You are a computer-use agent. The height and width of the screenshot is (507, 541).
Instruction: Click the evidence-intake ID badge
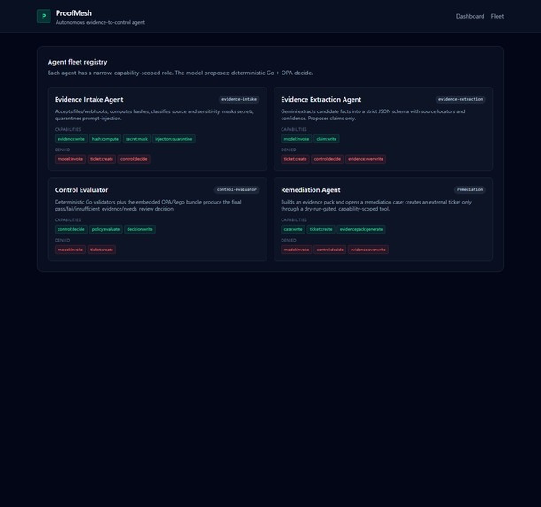pos(239,99)
